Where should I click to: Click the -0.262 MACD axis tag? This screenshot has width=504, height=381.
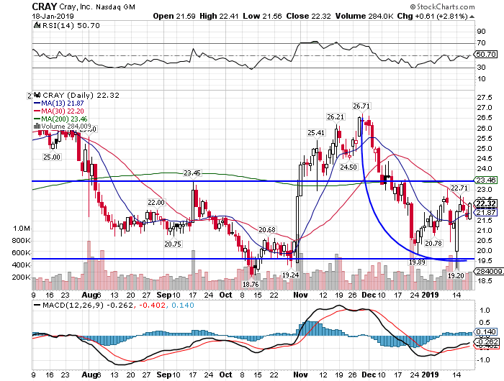(487, 342)
